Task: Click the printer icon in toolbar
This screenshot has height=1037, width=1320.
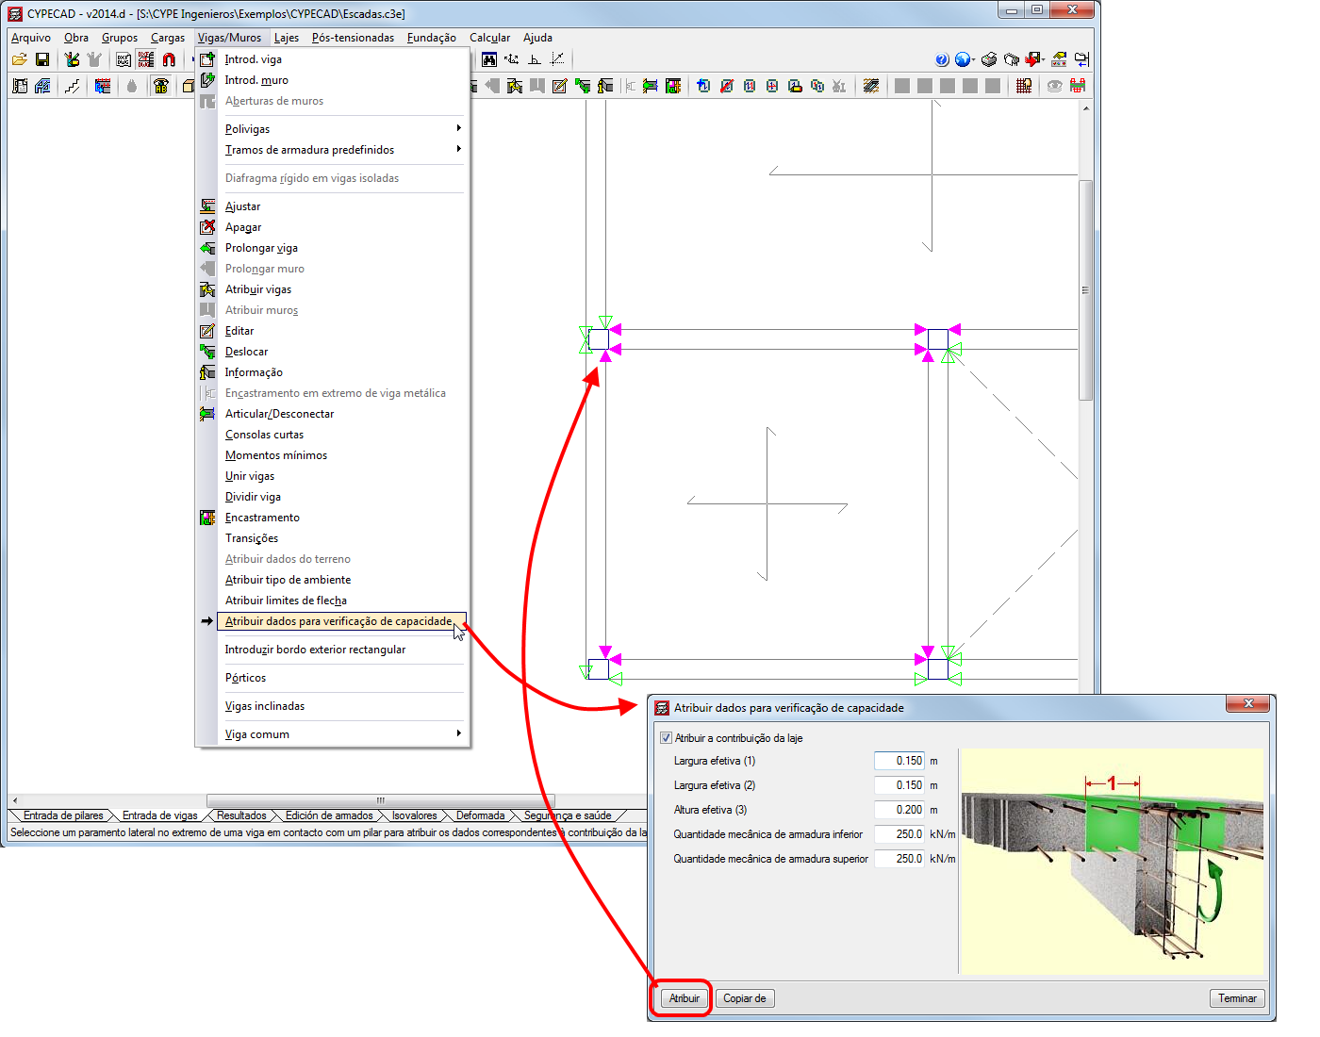Action: point(988,59)
